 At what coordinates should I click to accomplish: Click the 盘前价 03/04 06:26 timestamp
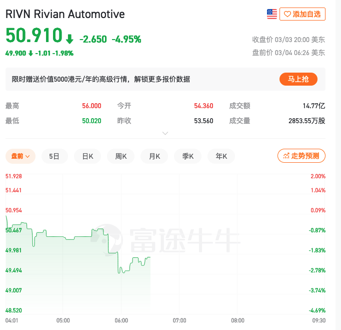tap(288, 53)
